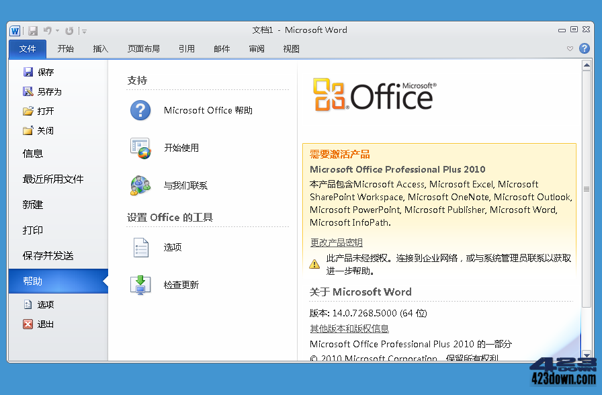
Task: Collapse the ribbon with the chevron icon
Action: point(570,48)
